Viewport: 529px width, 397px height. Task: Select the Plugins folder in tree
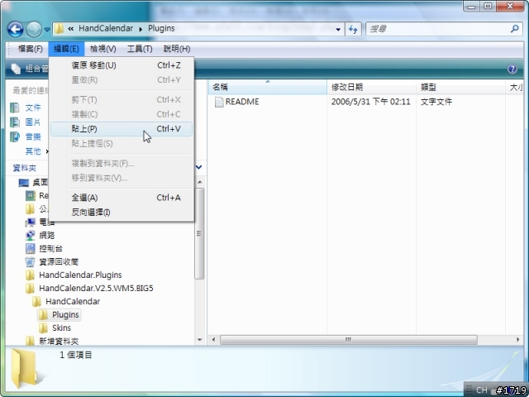tap(65, 314)
